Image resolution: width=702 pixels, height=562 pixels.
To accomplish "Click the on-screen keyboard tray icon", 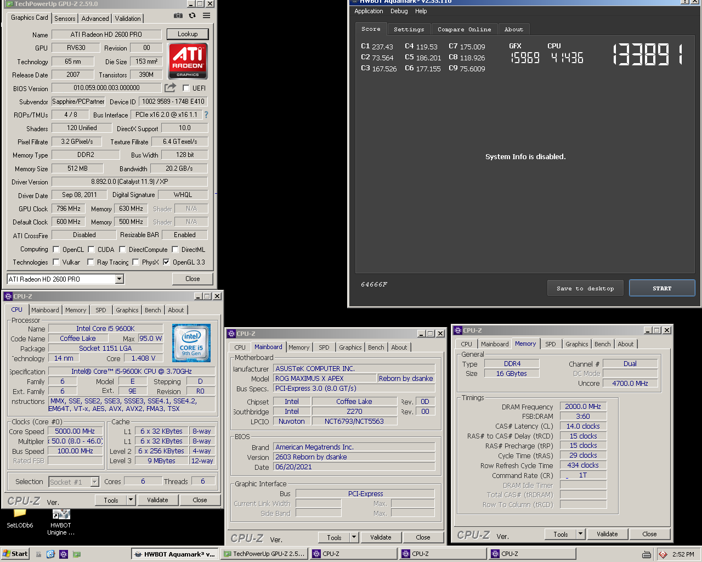I will (x=647, y=554).
